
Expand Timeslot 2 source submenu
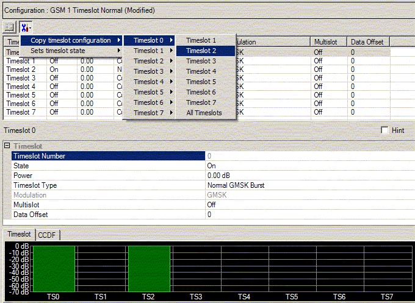pyautogui.click(x=149, y=61)
